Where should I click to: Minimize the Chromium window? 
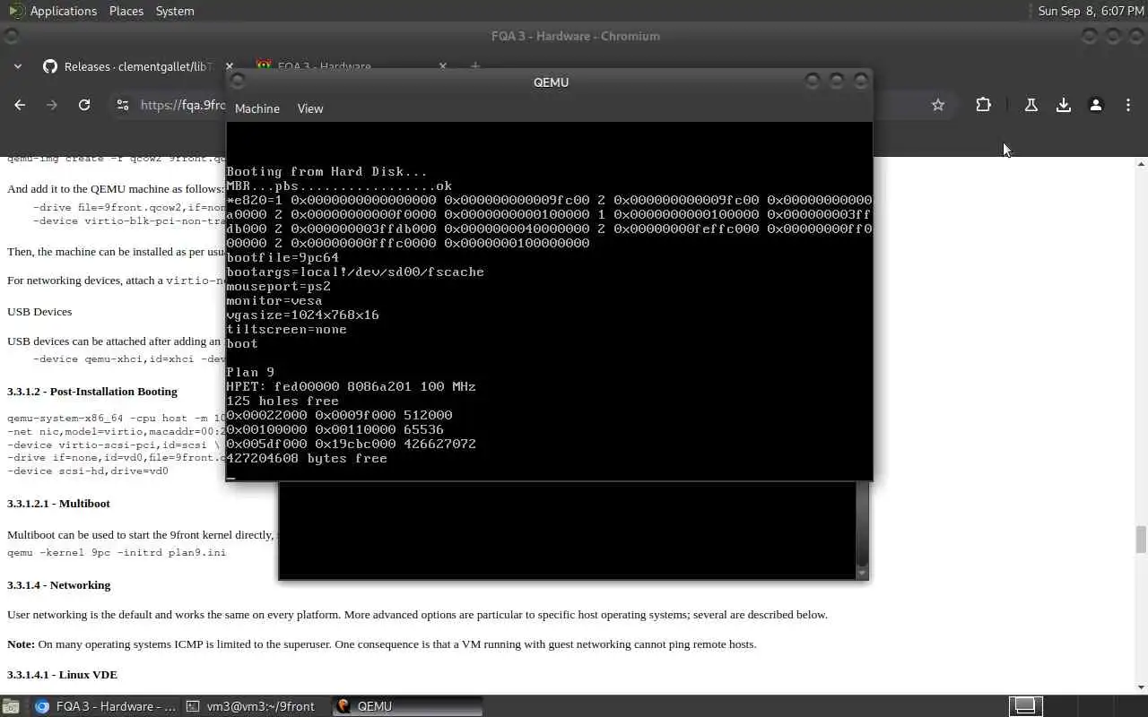(1089, 36)
